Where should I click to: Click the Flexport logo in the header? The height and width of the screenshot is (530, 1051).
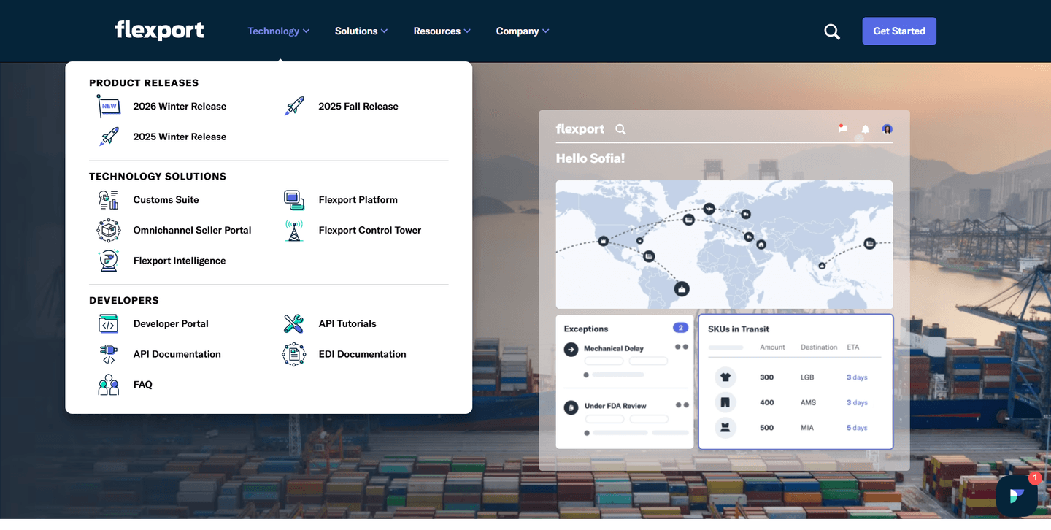click(159, 30)
